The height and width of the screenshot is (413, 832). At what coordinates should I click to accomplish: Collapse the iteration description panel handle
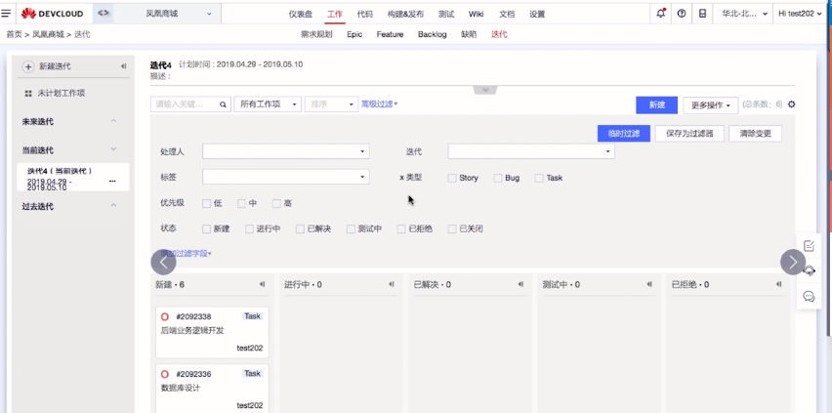(485, 90)
